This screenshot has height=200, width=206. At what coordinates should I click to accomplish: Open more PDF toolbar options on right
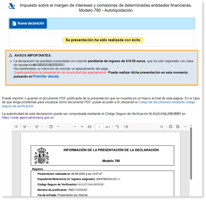185,127
